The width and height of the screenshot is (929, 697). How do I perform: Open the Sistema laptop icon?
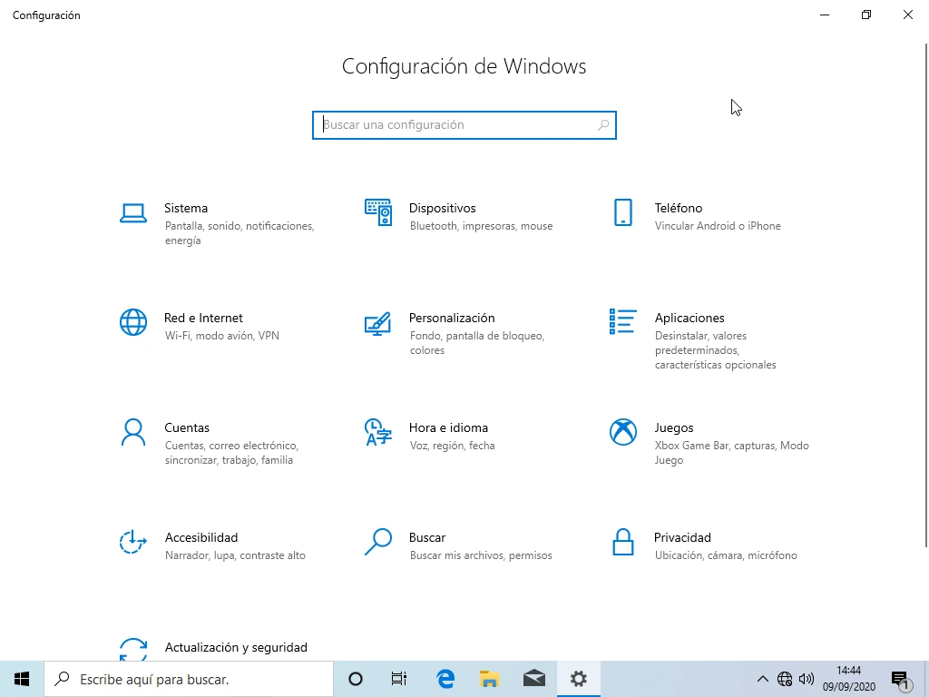(133, 213)
